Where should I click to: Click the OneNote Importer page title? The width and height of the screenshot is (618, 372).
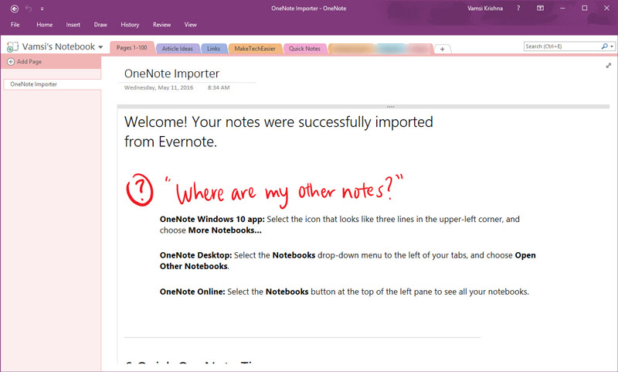[x=171, y=73]
